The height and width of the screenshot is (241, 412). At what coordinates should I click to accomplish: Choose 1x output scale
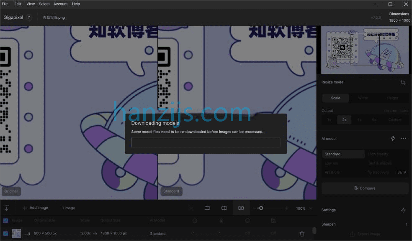[x=329, y=120]
